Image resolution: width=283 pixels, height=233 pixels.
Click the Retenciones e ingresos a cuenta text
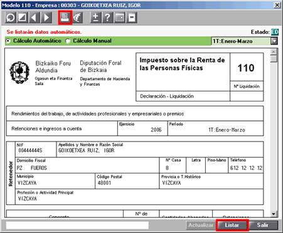(x=46, y=128)
